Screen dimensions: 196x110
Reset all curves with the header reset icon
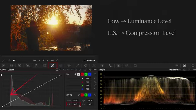coord(90,70)
